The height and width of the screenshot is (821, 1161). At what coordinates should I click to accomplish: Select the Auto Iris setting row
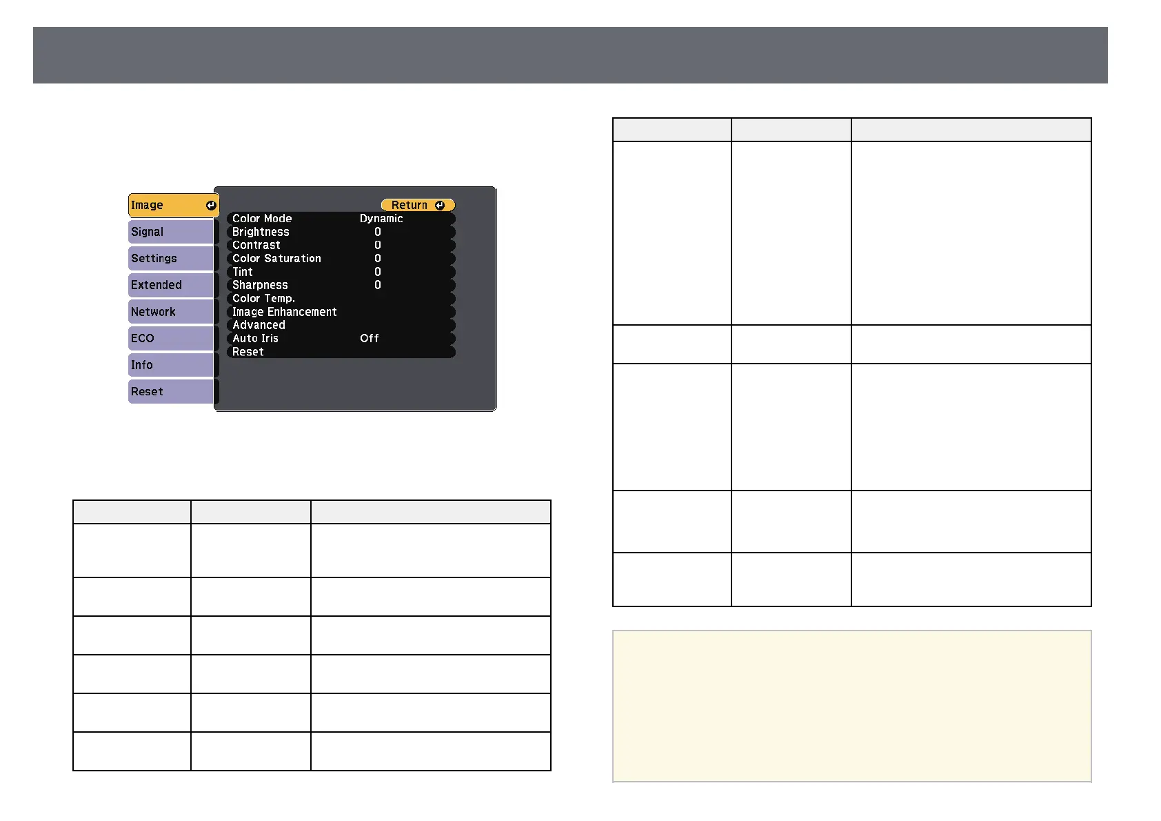point(341,338)
